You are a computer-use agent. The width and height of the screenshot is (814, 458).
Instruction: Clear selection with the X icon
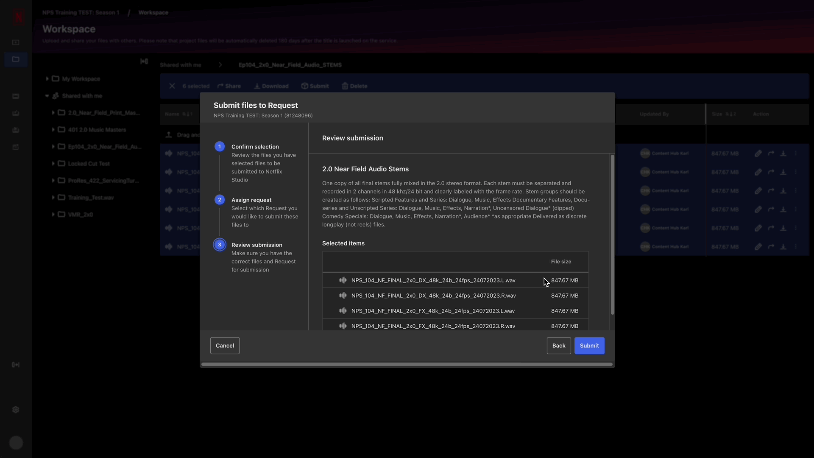172,86
